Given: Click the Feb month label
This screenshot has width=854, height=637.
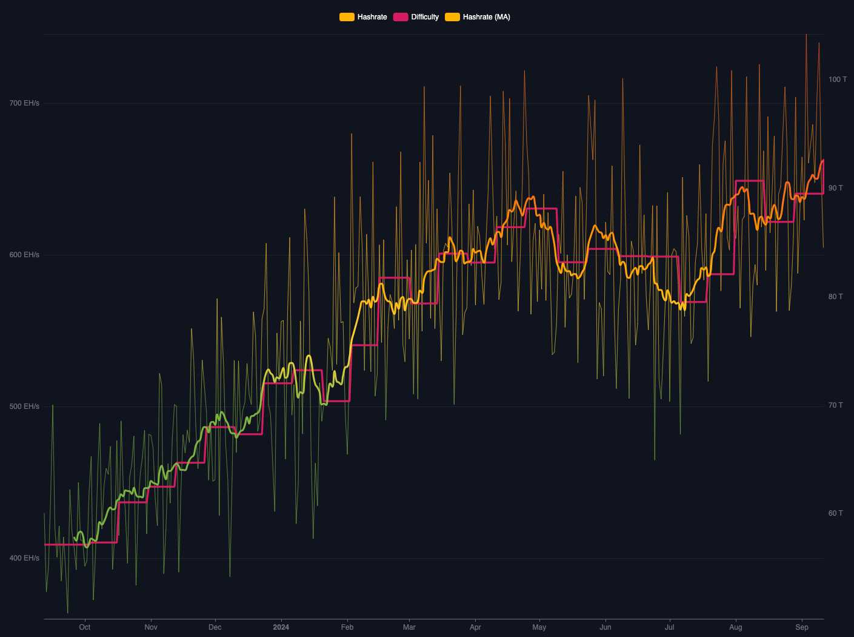Looking at the screenshot, I should (347, 627).
